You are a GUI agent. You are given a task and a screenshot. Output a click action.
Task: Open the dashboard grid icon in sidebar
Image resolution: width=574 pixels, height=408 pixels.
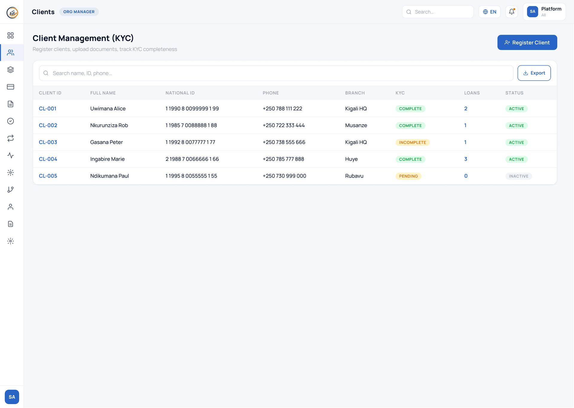(x=11, y=35)
